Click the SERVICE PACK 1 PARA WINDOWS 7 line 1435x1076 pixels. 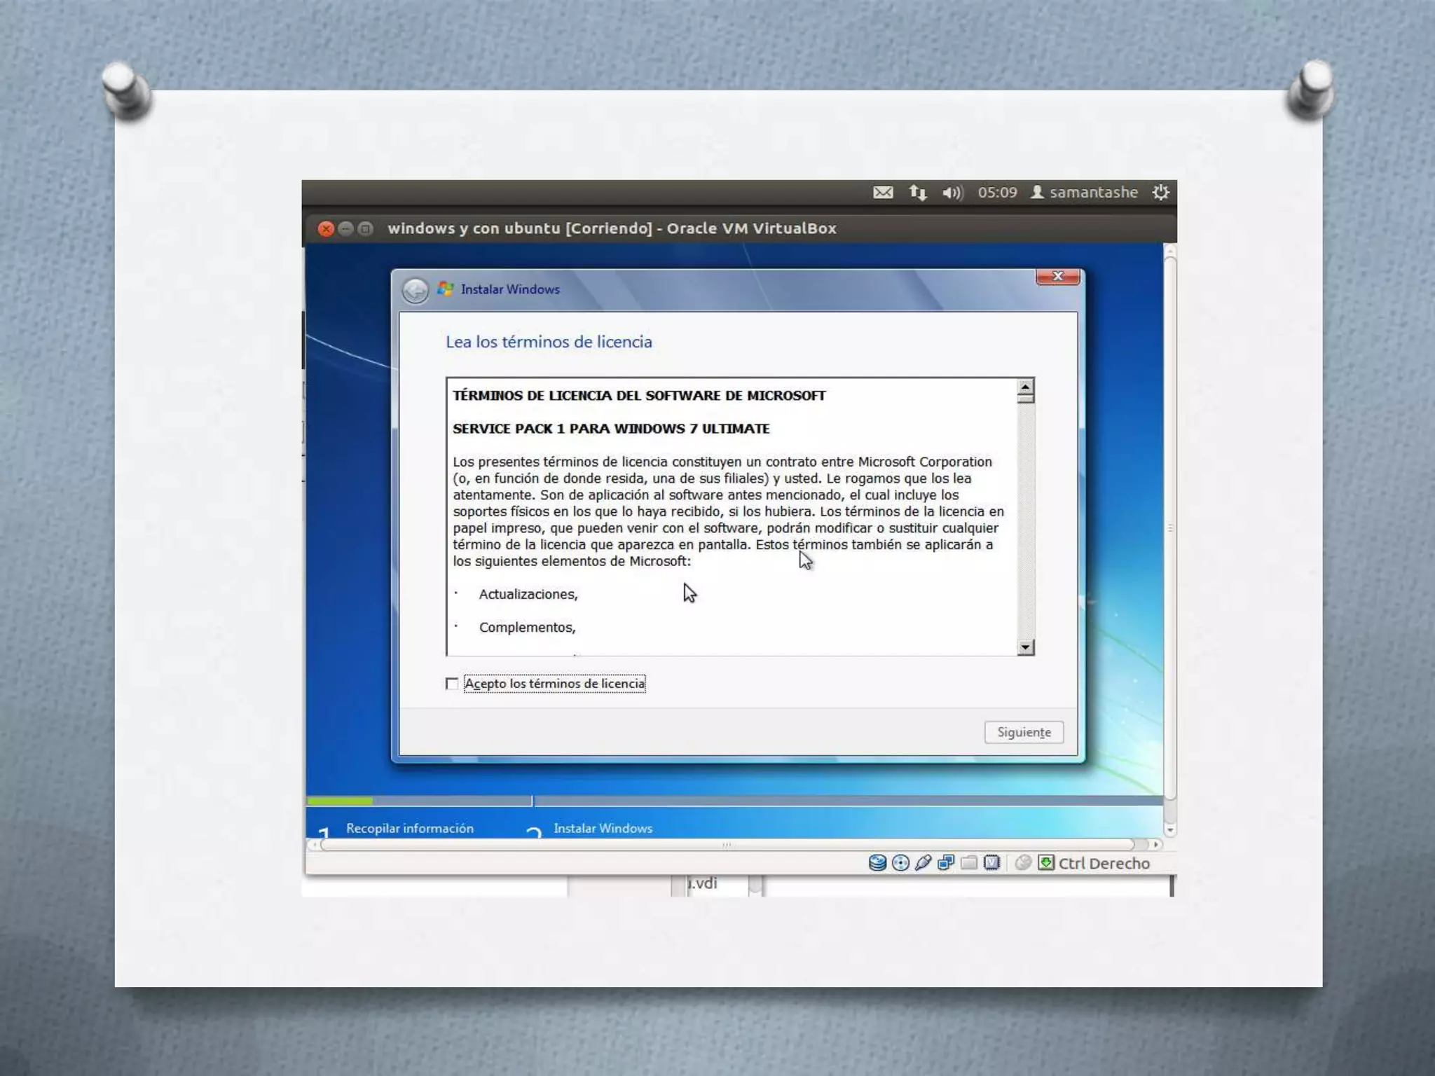611,429
